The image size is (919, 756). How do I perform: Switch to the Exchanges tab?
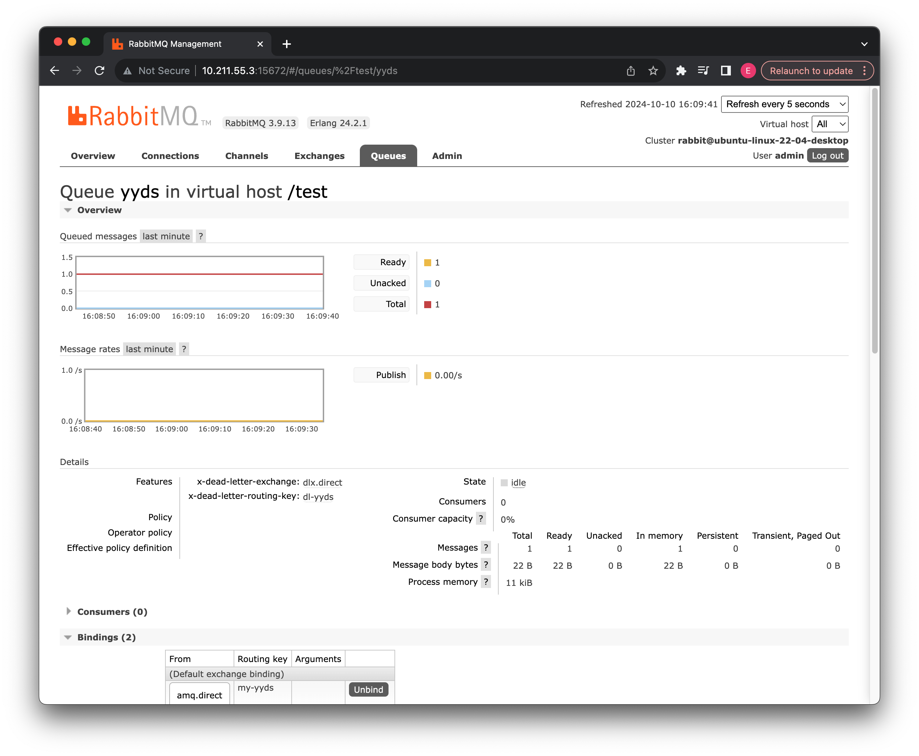[319, 156]
